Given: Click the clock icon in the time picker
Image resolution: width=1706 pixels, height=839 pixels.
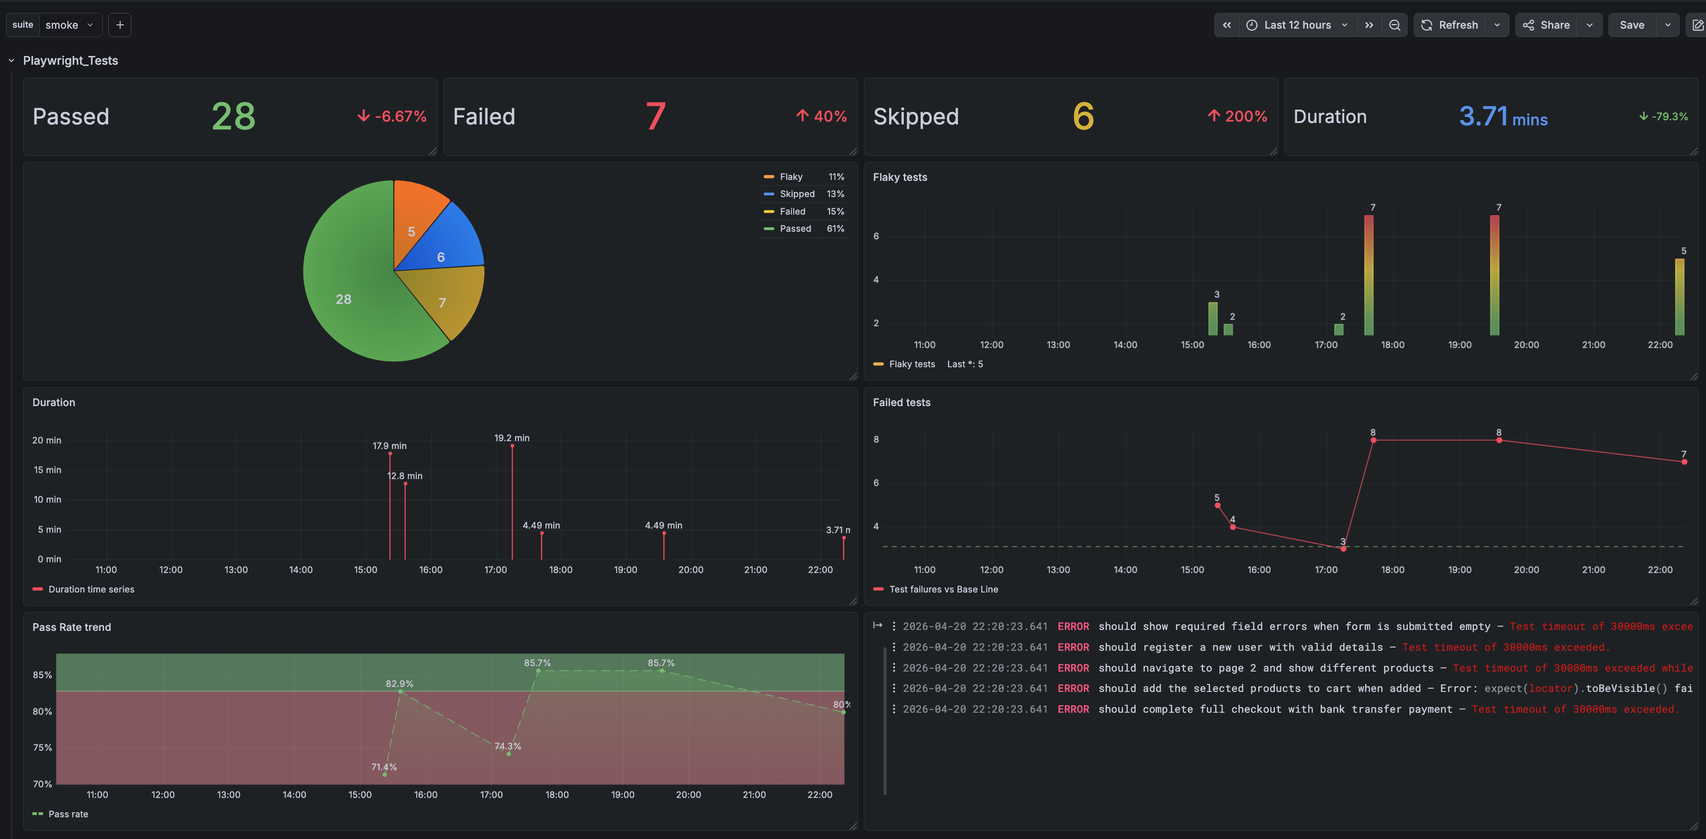Looking at the screenshot, I should (1252, 25).
